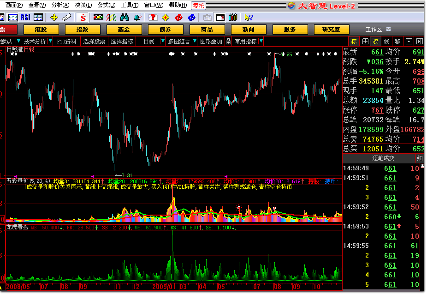Click the yellow four-way move arrows icon
The height and width of the screenshot is (294, 427).
click(x=54, y=18)
